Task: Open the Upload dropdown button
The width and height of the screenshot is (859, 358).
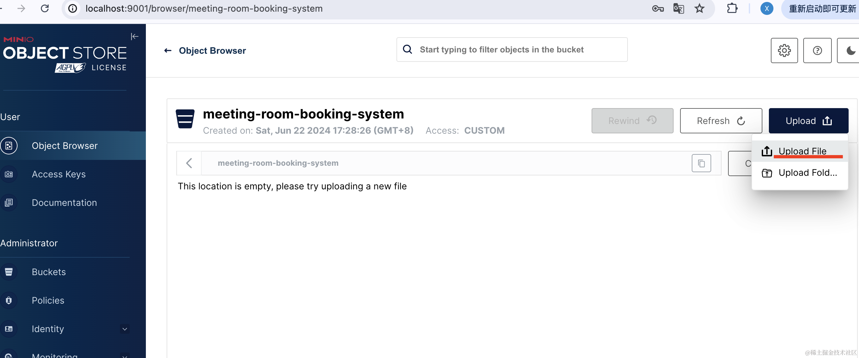Action: (x=808, y=121)
